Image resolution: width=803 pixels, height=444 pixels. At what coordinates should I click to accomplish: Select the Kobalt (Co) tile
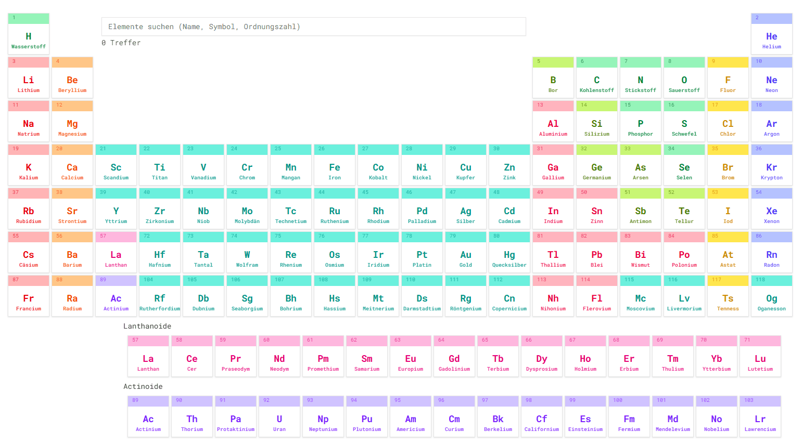(378, 165)
